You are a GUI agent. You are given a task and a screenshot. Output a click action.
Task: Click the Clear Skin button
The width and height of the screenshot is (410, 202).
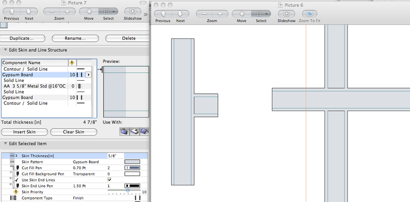(73, 132)
